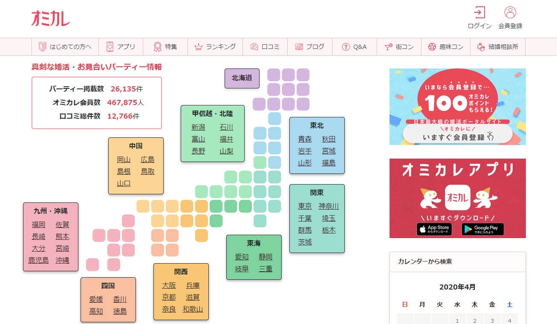The width and height of the screenshot is (557, 324).
Task: Click the login arrow icon
Action: [x=479, y=12]
